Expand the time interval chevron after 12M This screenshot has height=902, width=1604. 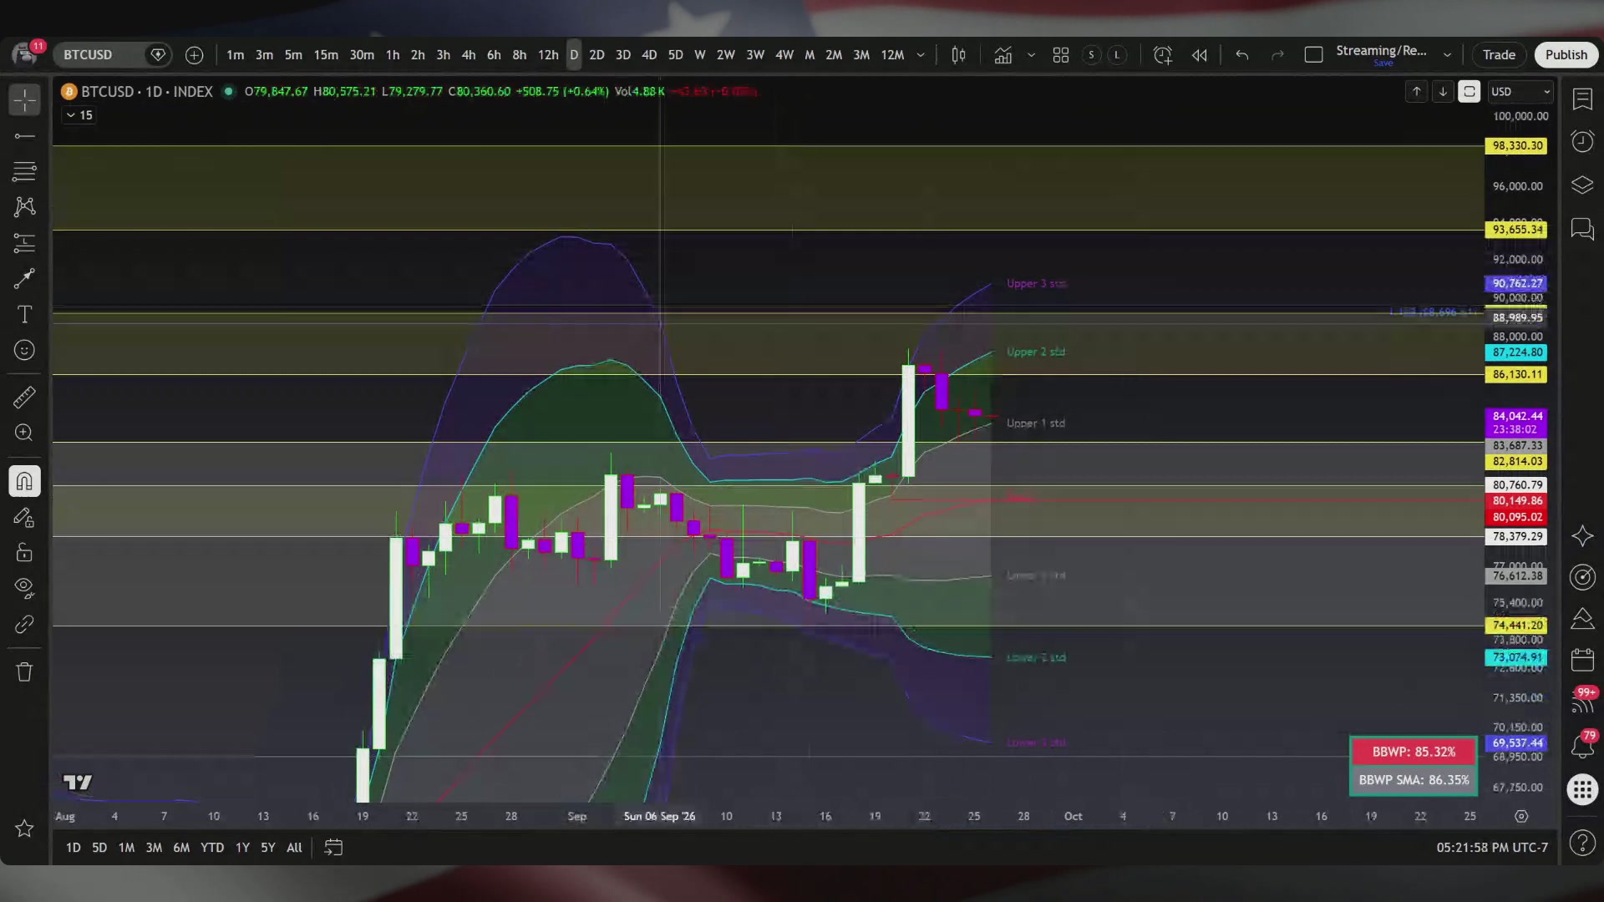(x=921, y=55)
